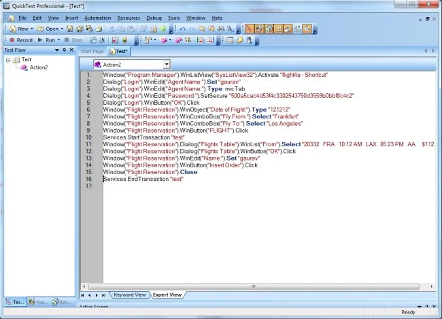Open the dropdown next to the pink action icon
The width and height of the screenshot is (442, 319).
tap(170, 40)
